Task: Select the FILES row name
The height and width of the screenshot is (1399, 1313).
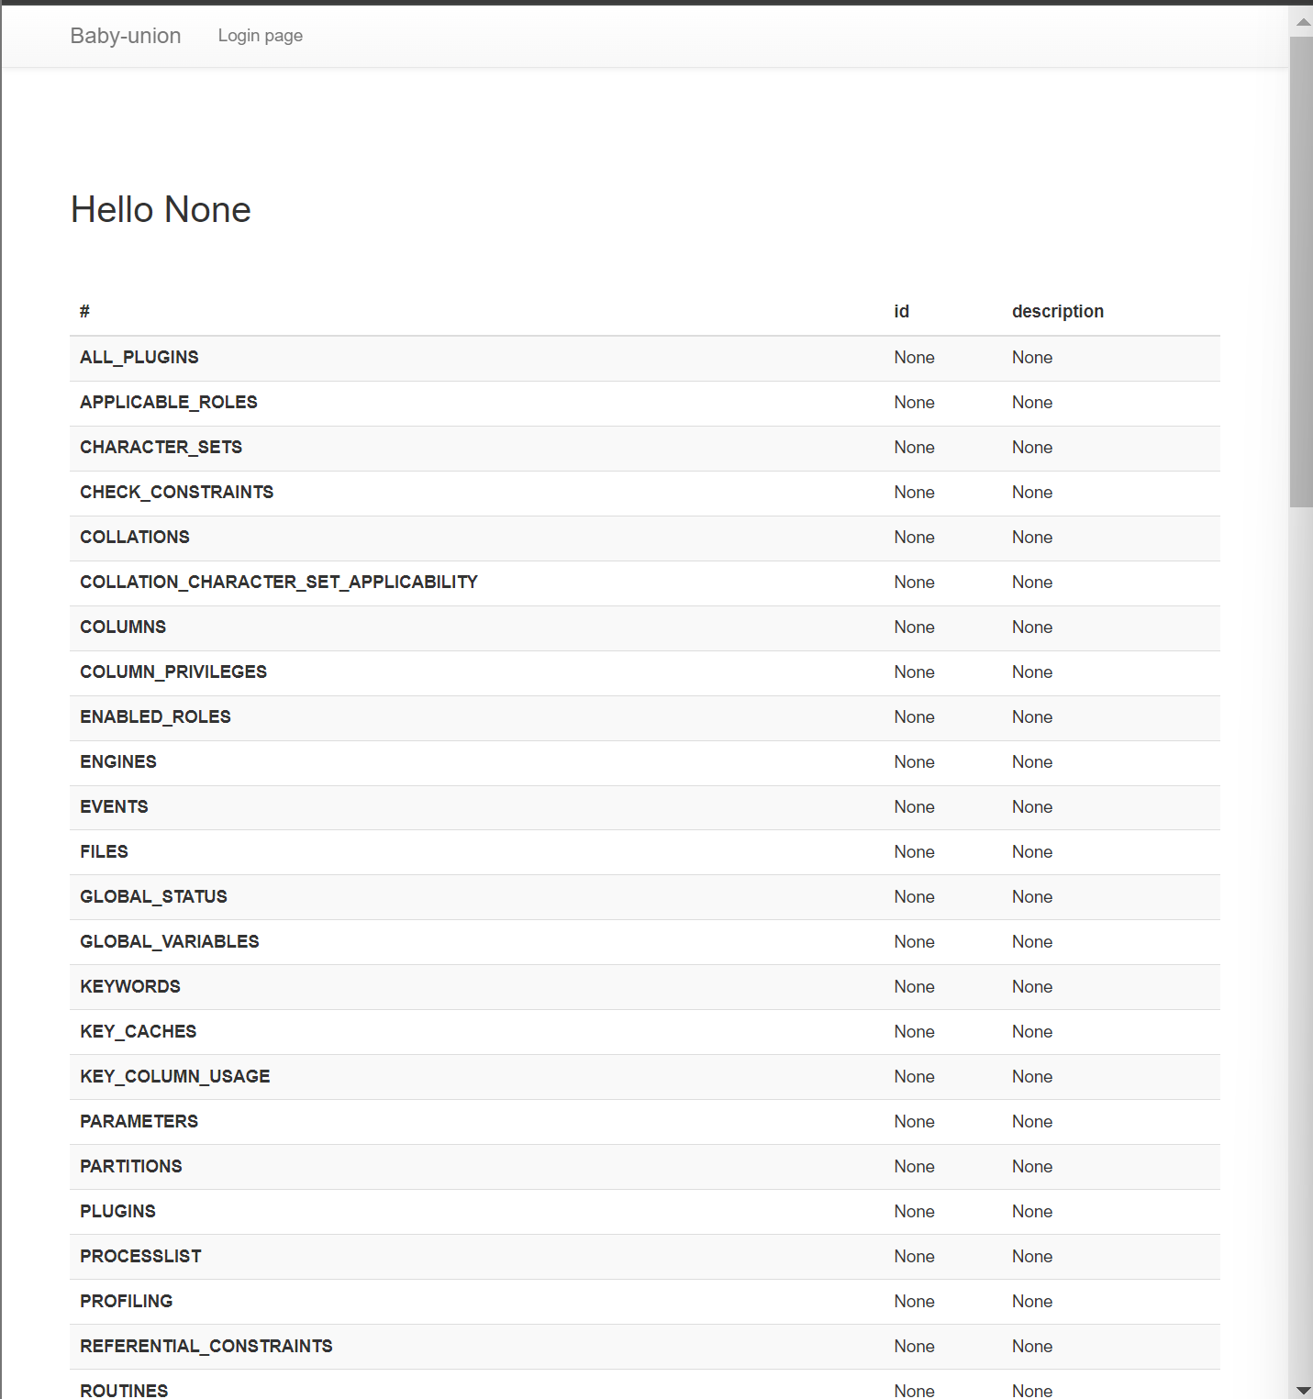Action: coord(105,852)
